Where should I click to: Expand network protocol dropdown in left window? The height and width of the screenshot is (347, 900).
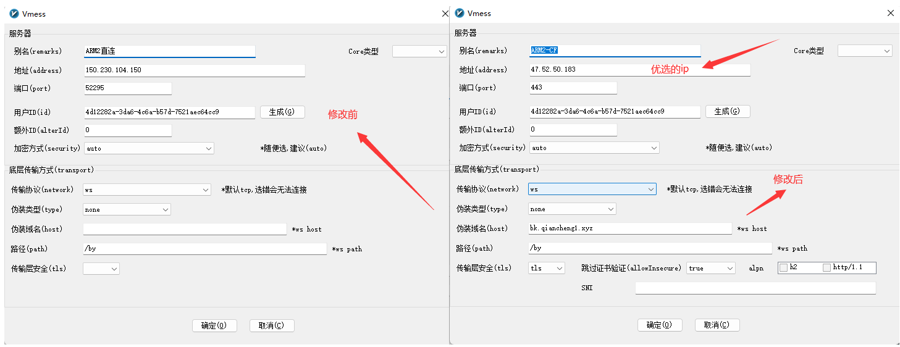click(147, 190)
